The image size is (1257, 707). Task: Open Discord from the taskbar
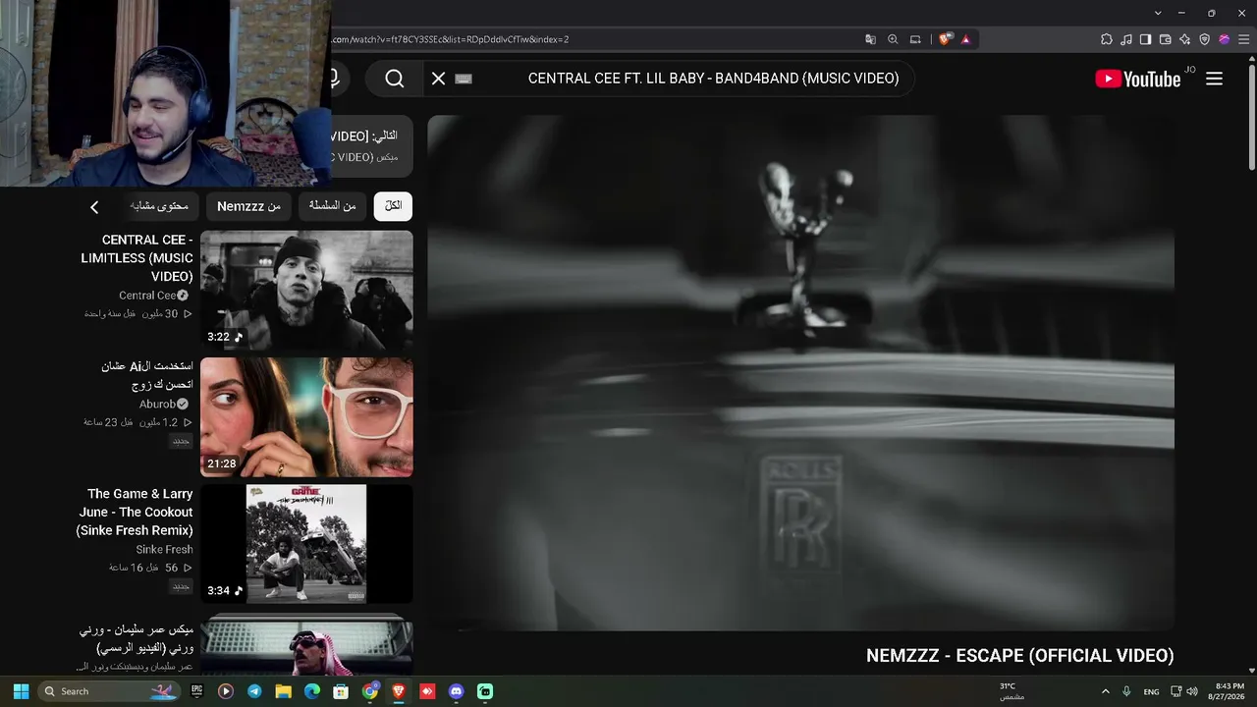pyautogui.click(x=456, y=691)
